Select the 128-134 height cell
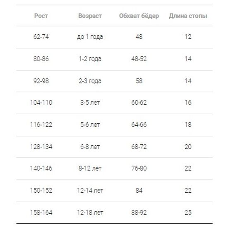Viewport: 230px width, 229px height. [41, 146]
